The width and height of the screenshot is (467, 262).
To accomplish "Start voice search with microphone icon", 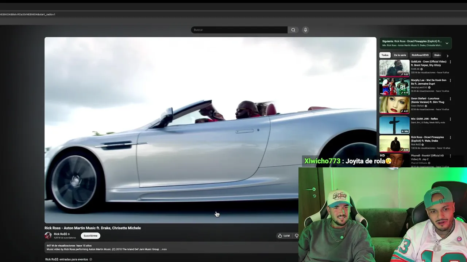I will (306, 30).
